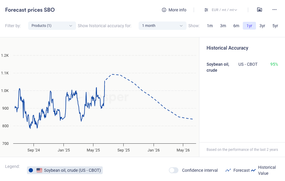285x181 pixels.
Task: Click the blue legend dot for Soybean oil
Action: pyautogui.click(x=31, y=170)
